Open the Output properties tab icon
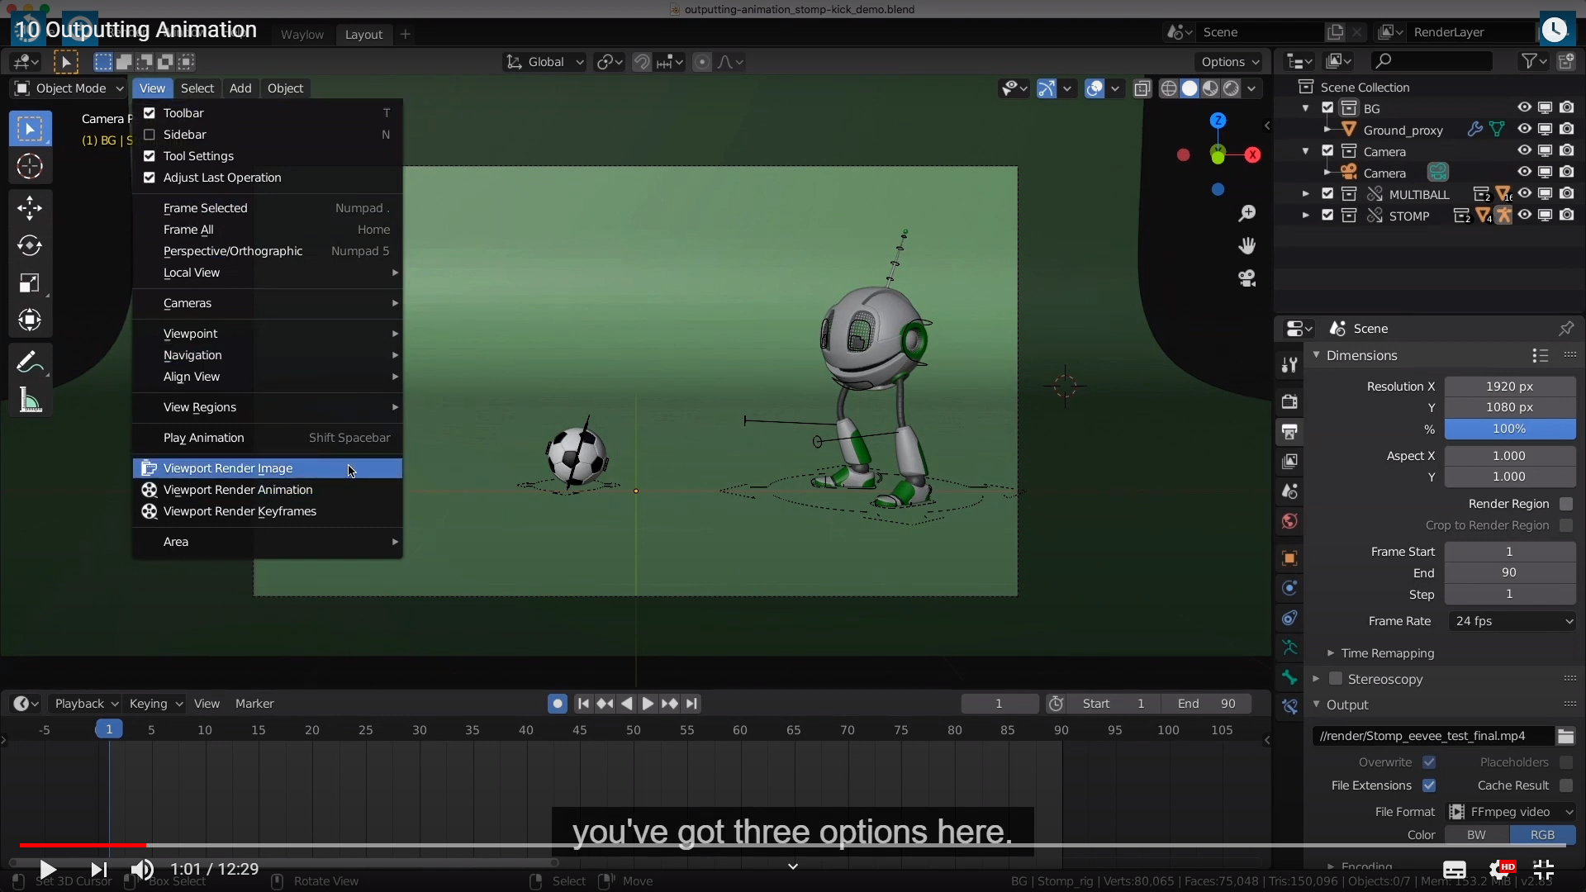 [1289, 432]
